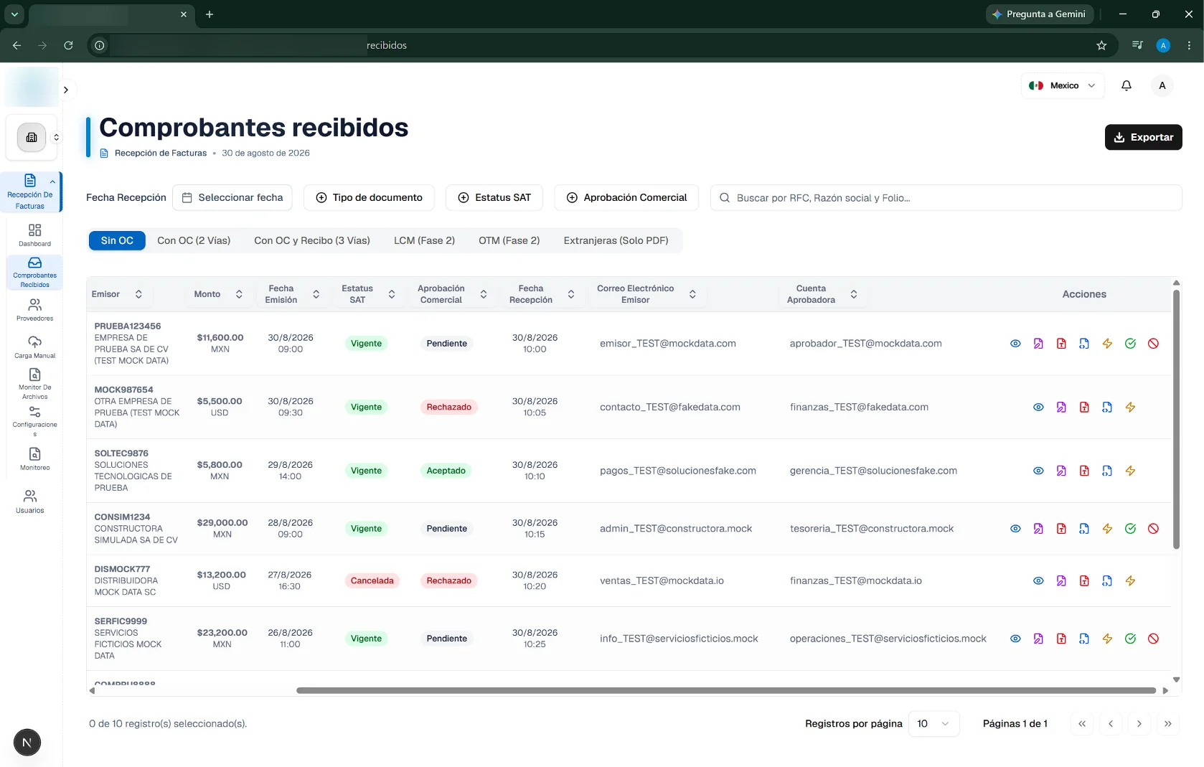The width and height of the screenshot is (1204, 767).
Task: Switch to Con OC (2 Vías) tab
Action: [194, 241]
